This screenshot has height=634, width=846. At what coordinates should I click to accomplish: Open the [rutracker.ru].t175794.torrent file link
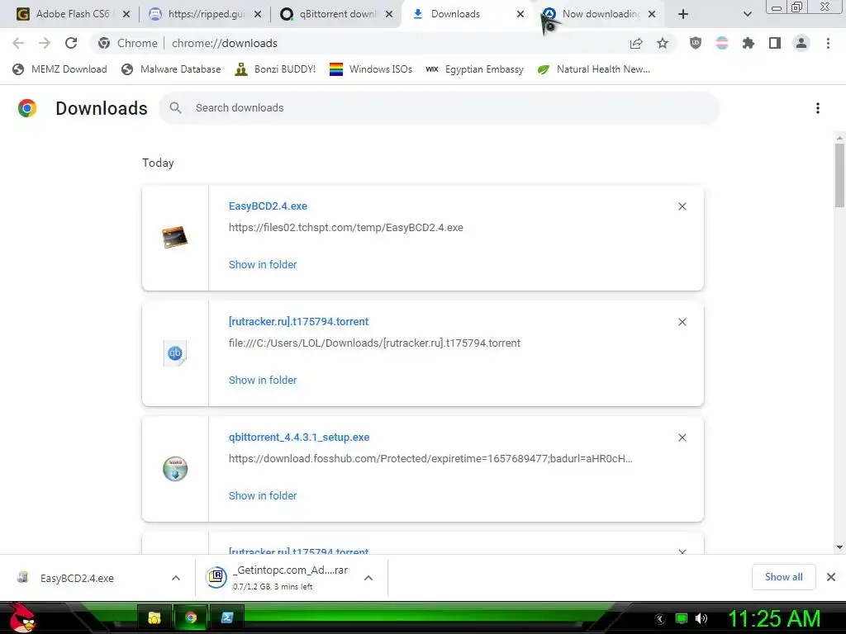click(298, 321)
